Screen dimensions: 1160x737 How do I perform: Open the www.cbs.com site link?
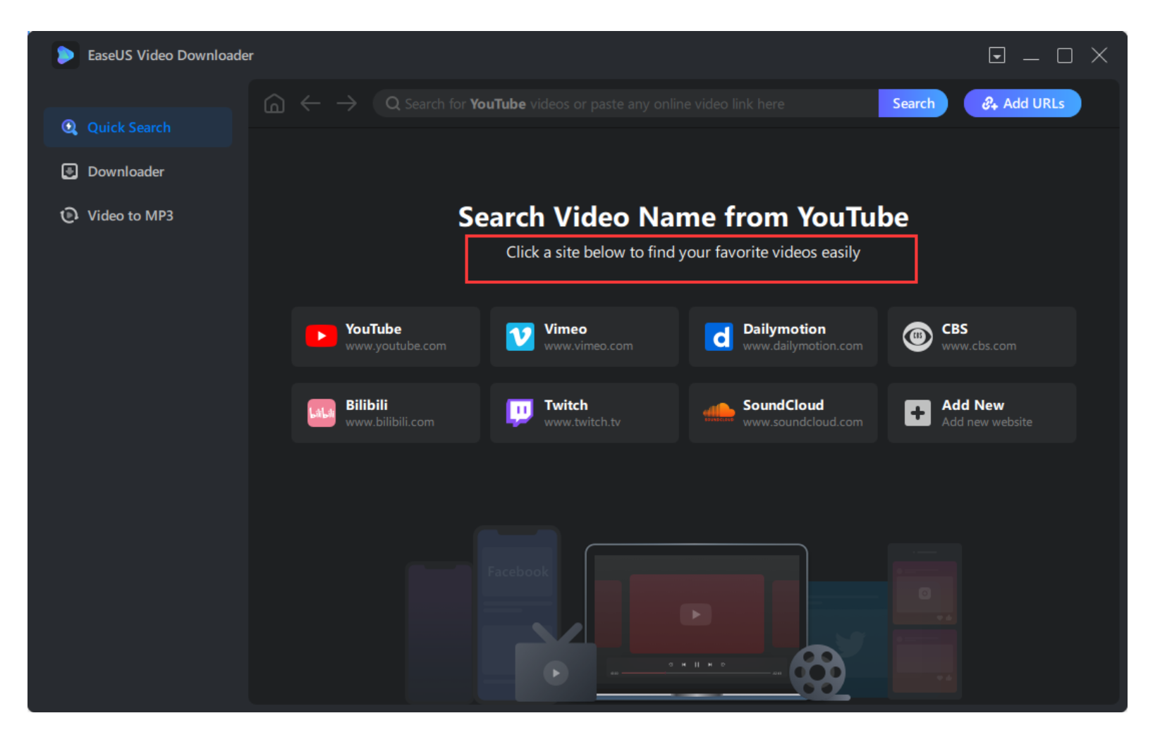point(979,346)
